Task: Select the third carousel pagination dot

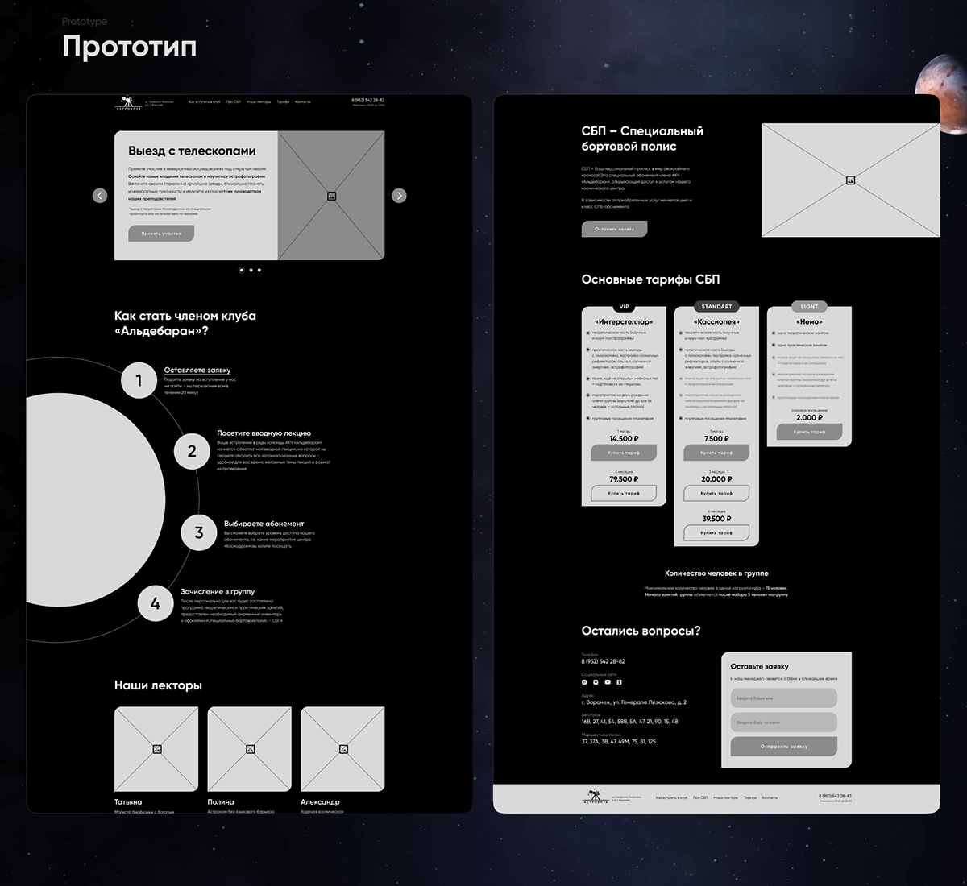Action: pos(259,271)
